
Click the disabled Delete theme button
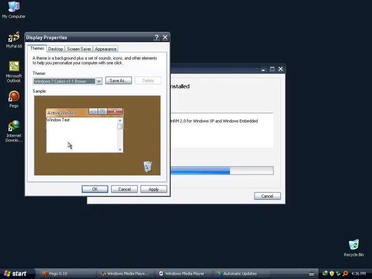[148, 81]
